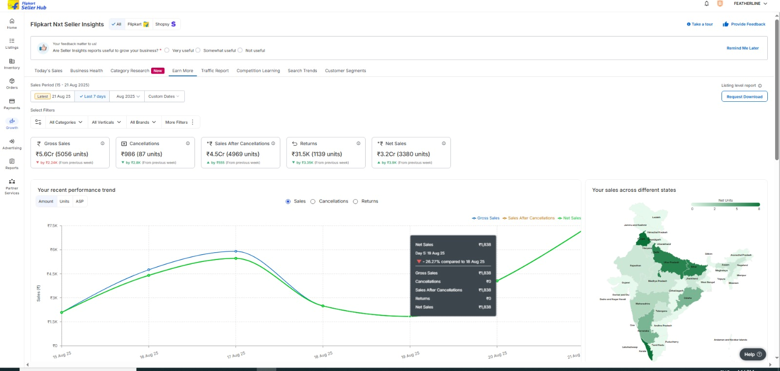Open the notifications bell

706,3
